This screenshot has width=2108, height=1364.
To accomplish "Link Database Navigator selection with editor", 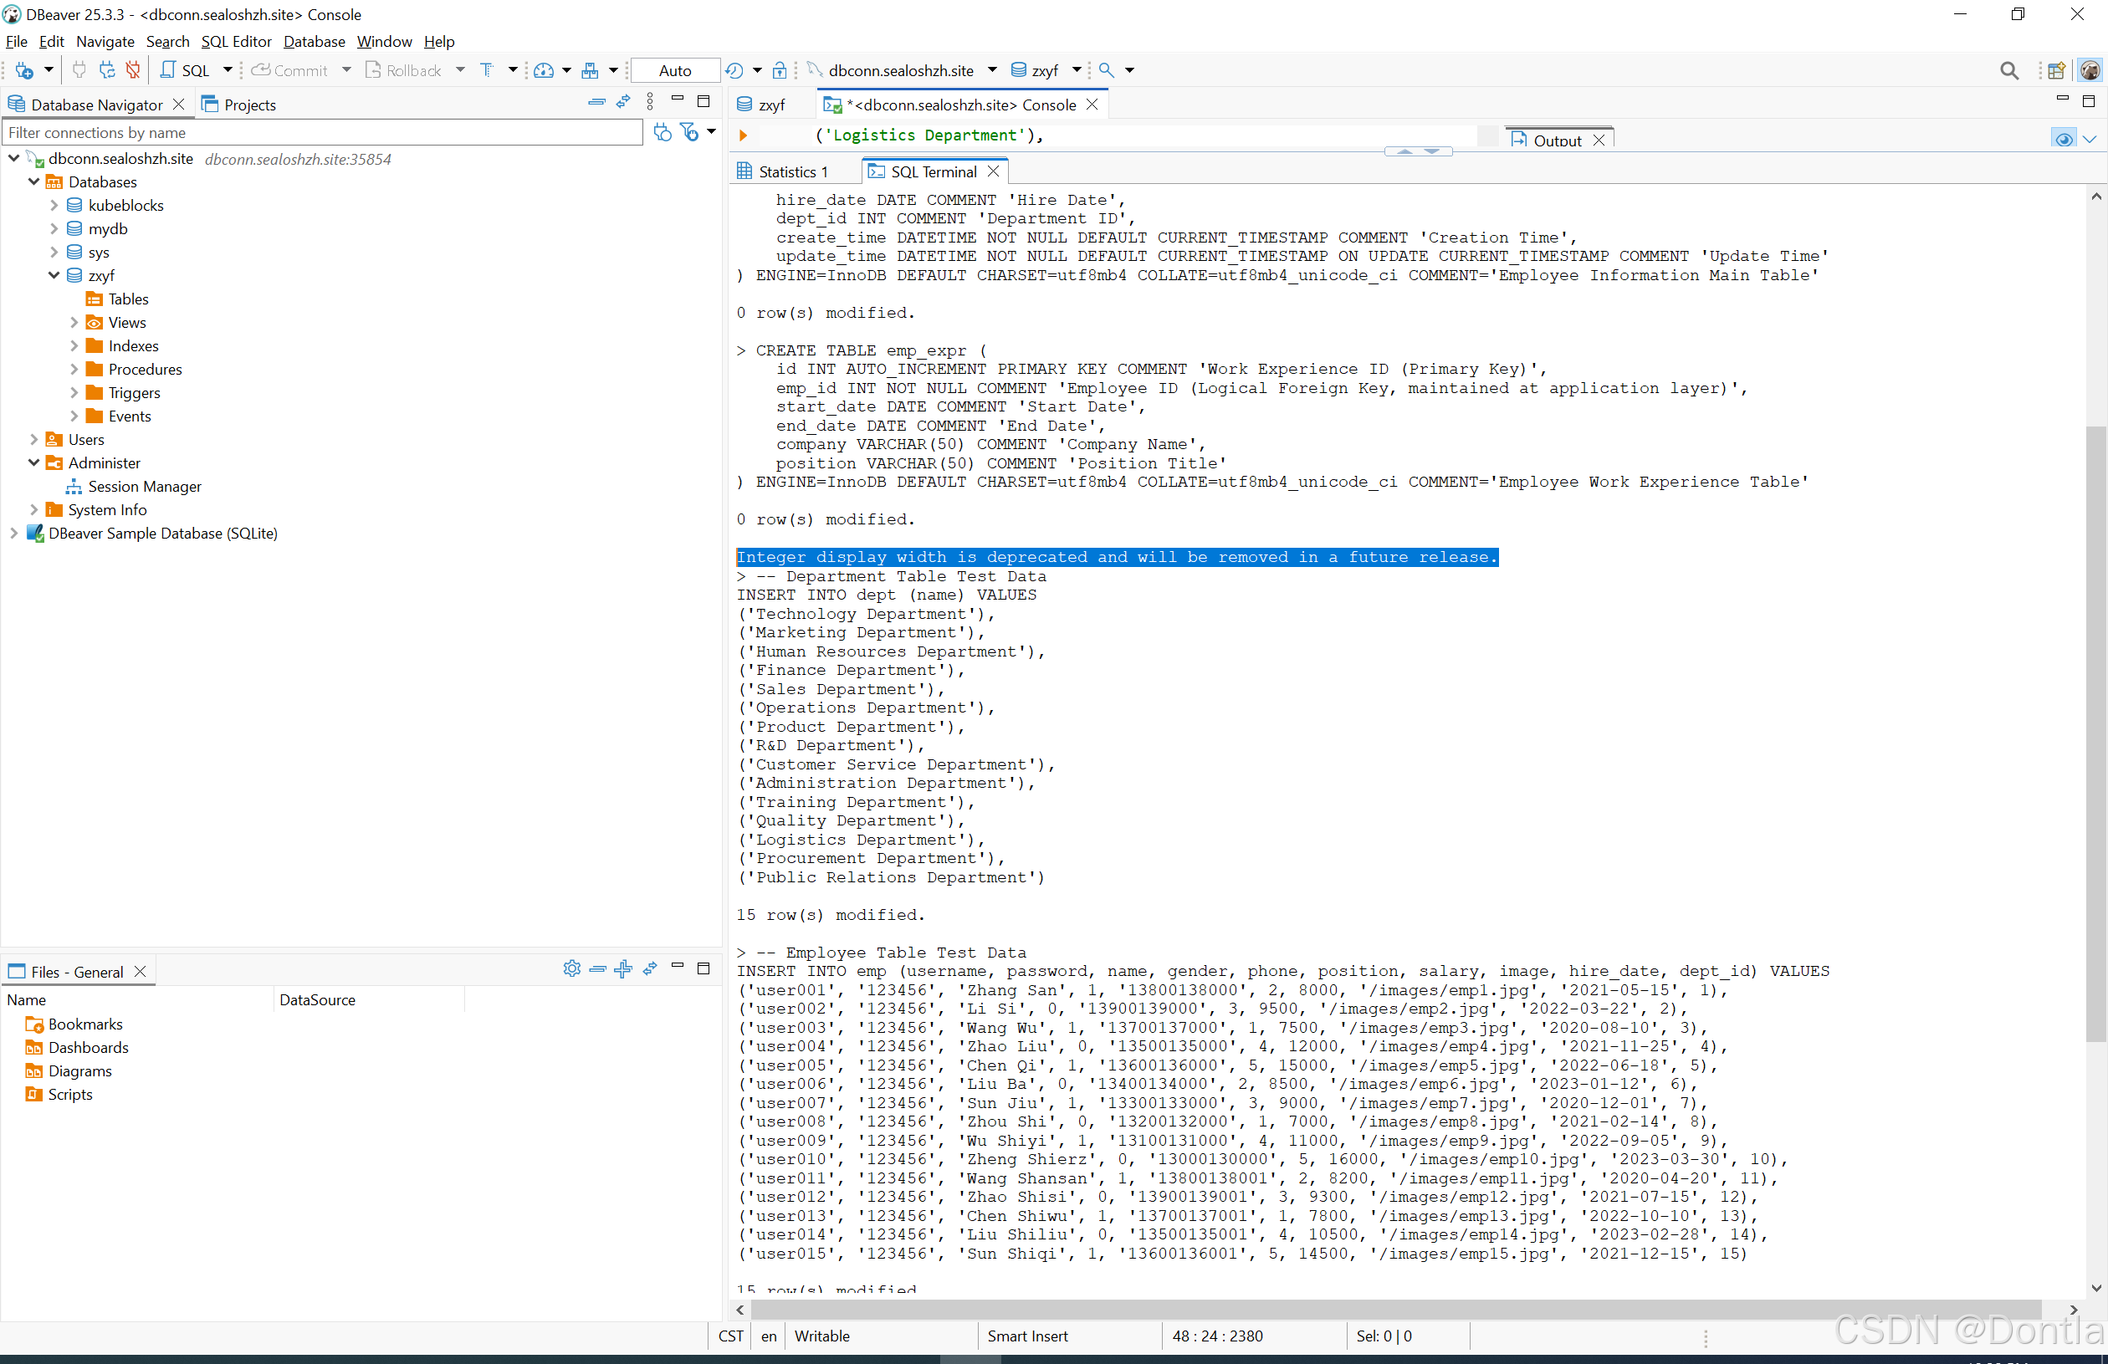I will (x=622, y=102).
